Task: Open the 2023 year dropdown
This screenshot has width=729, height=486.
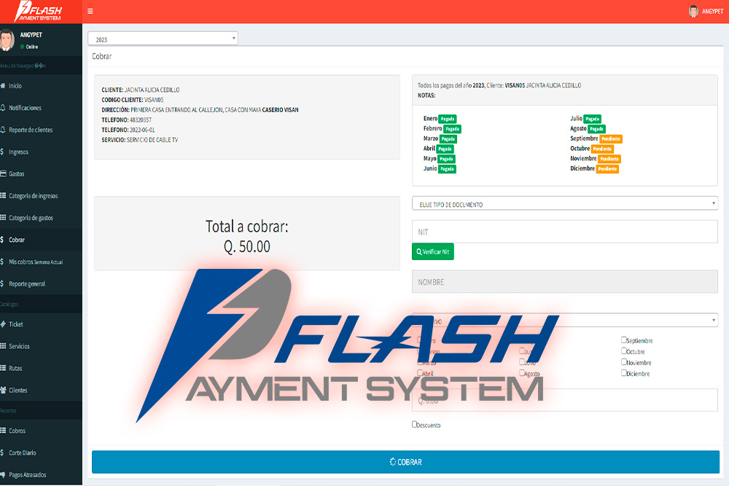Action: (163, 39)
